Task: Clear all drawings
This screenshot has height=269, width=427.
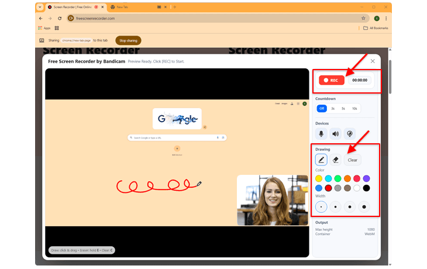Action: [352, 160]
